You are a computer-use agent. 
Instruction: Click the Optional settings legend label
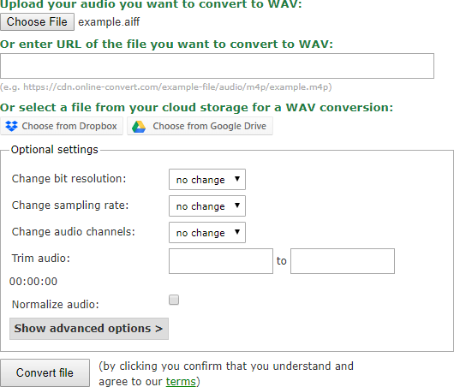click(55, 149)
